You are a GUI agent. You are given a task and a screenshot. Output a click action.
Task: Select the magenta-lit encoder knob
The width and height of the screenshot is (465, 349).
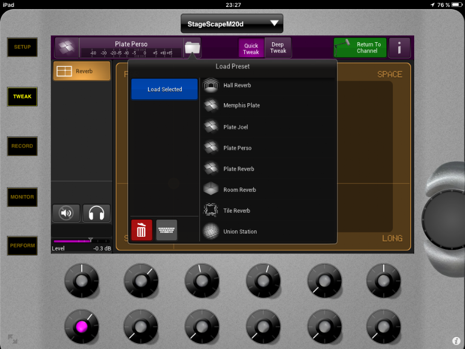pos(81,326)
